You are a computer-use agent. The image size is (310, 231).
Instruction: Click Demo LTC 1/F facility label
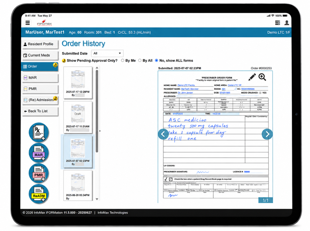tap(278, 33)
